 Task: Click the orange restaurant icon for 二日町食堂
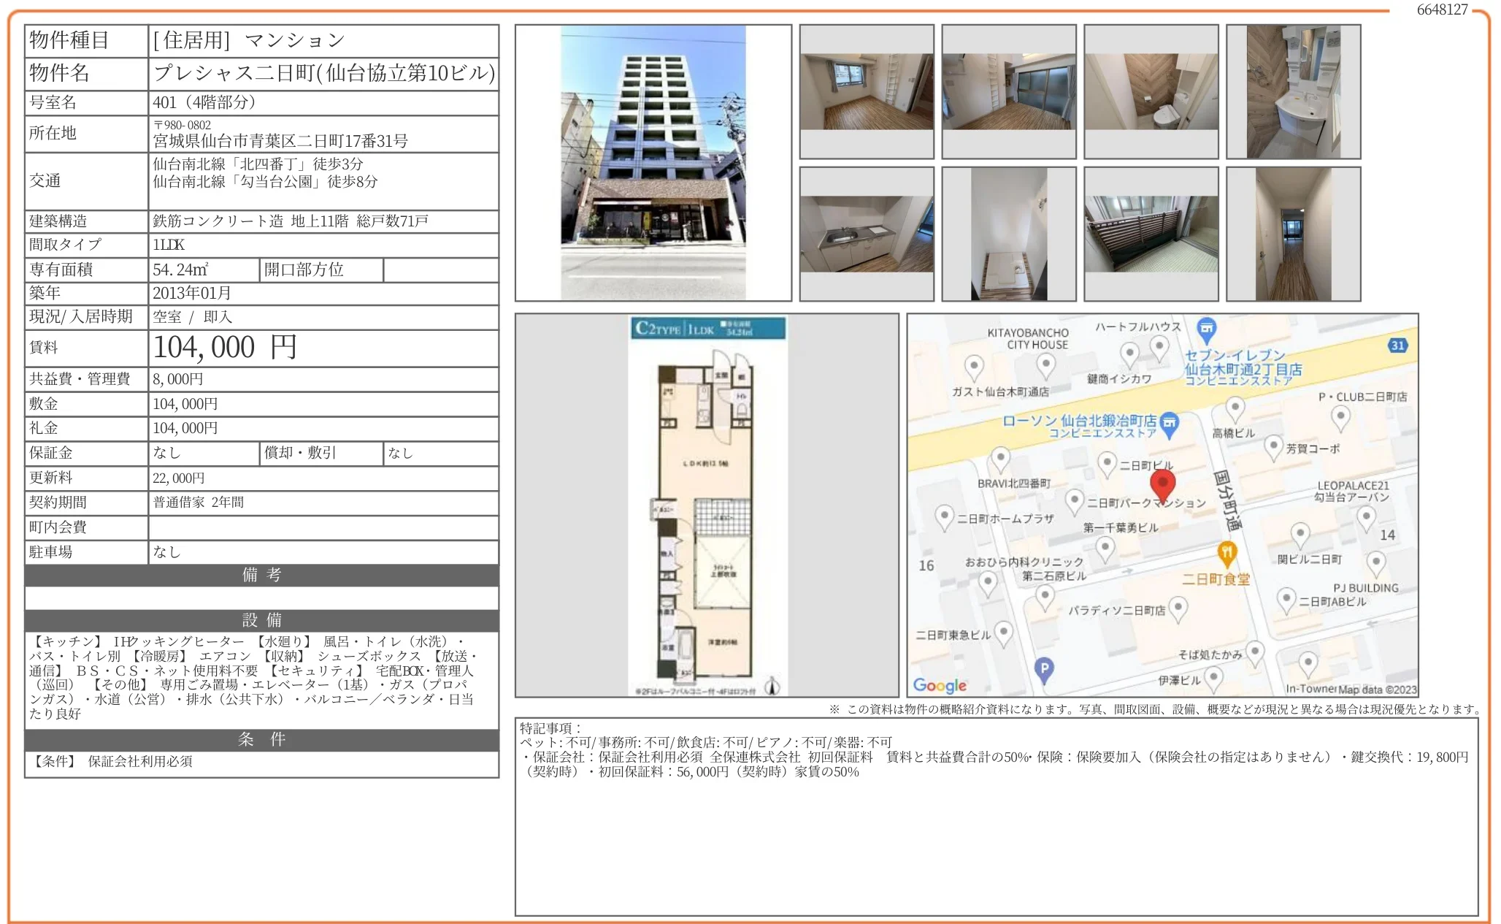pos(1227,554)
